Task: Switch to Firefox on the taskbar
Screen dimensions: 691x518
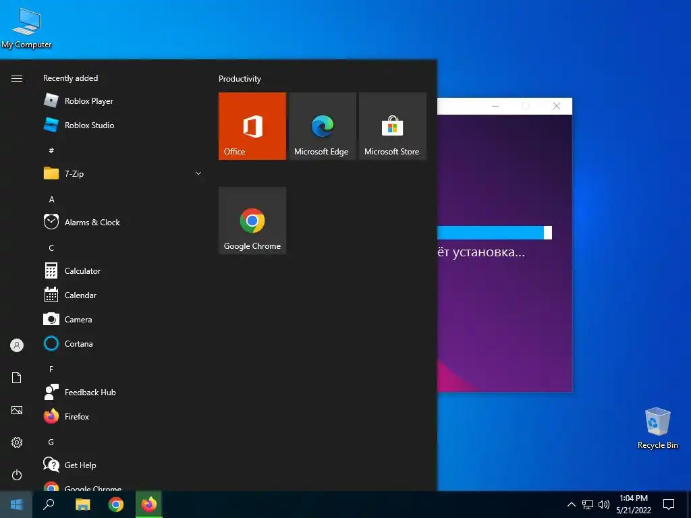Action: click(149, 505)
